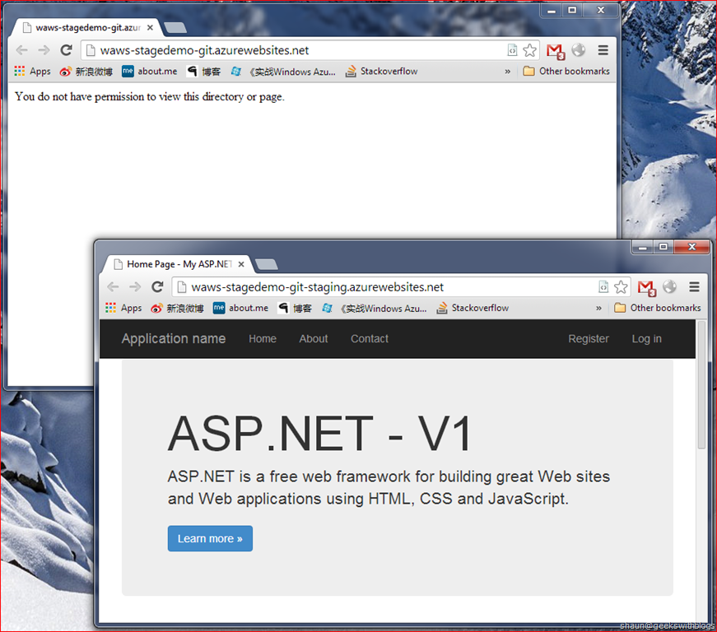Open the about.me bookmark in the back window
717x632 pixels.
click(x=149, y=72)
